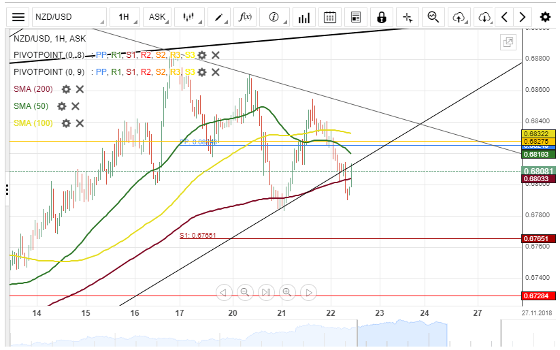
Task: Zoom out with the minus magnifier
Action: click(245, 292)
